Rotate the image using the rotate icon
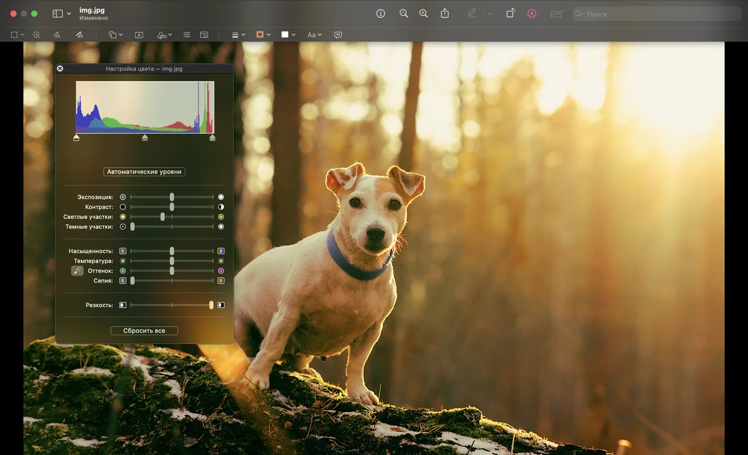Screen dimensions: 748x455 point(511,13)
